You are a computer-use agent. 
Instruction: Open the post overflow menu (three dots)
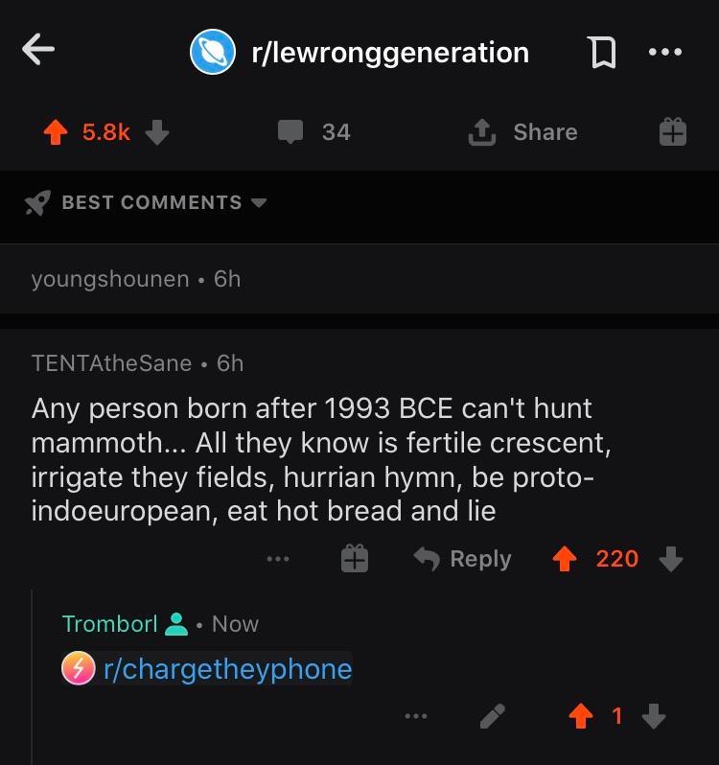pyautogui.click(x=666, y=53)
